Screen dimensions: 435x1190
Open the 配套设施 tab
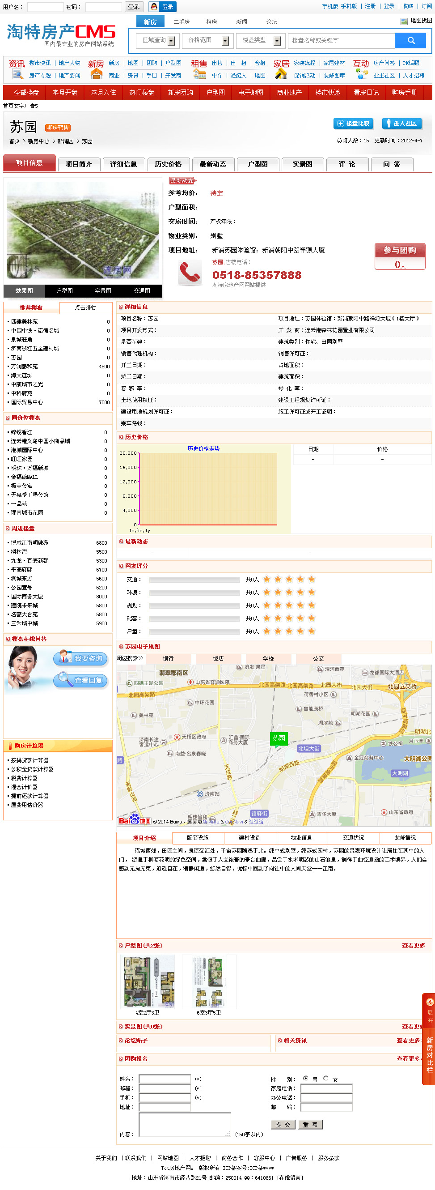pyautogui.click(x=198, y=838)
